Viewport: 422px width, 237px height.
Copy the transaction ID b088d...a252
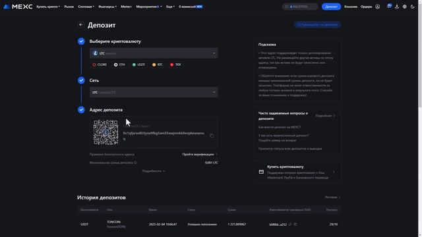point(295,224)
